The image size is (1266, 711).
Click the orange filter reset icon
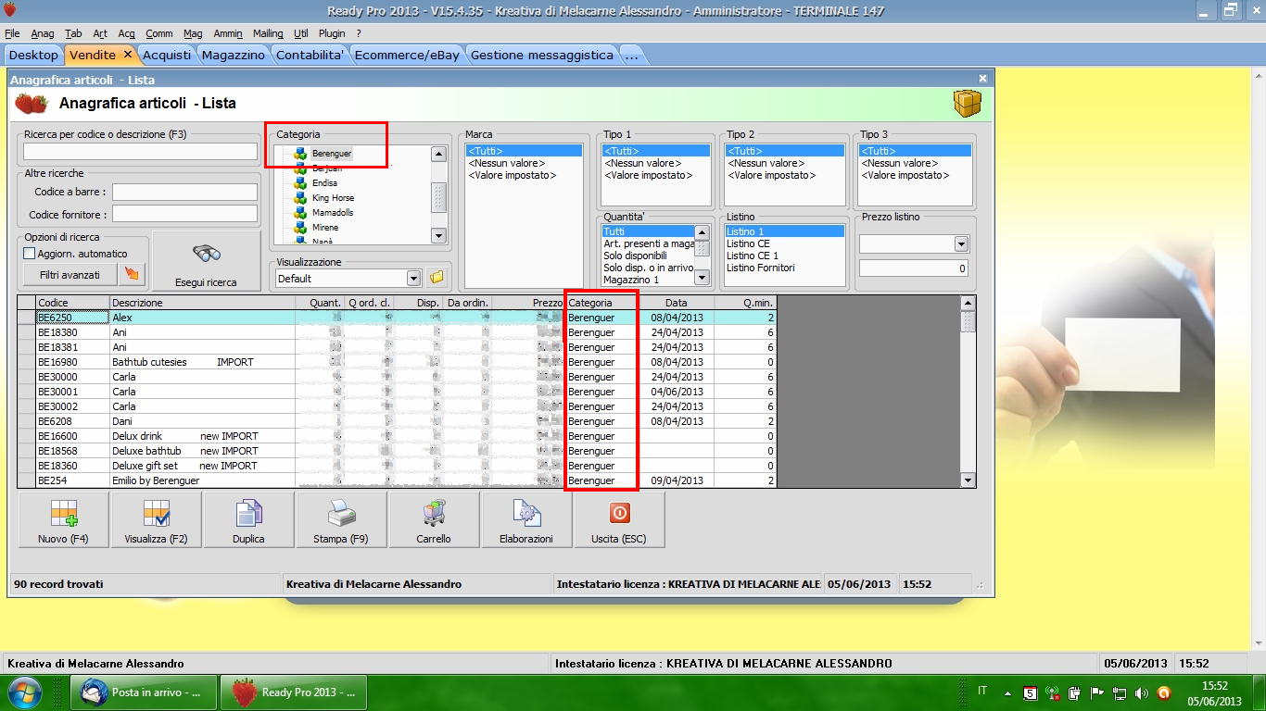131,274
